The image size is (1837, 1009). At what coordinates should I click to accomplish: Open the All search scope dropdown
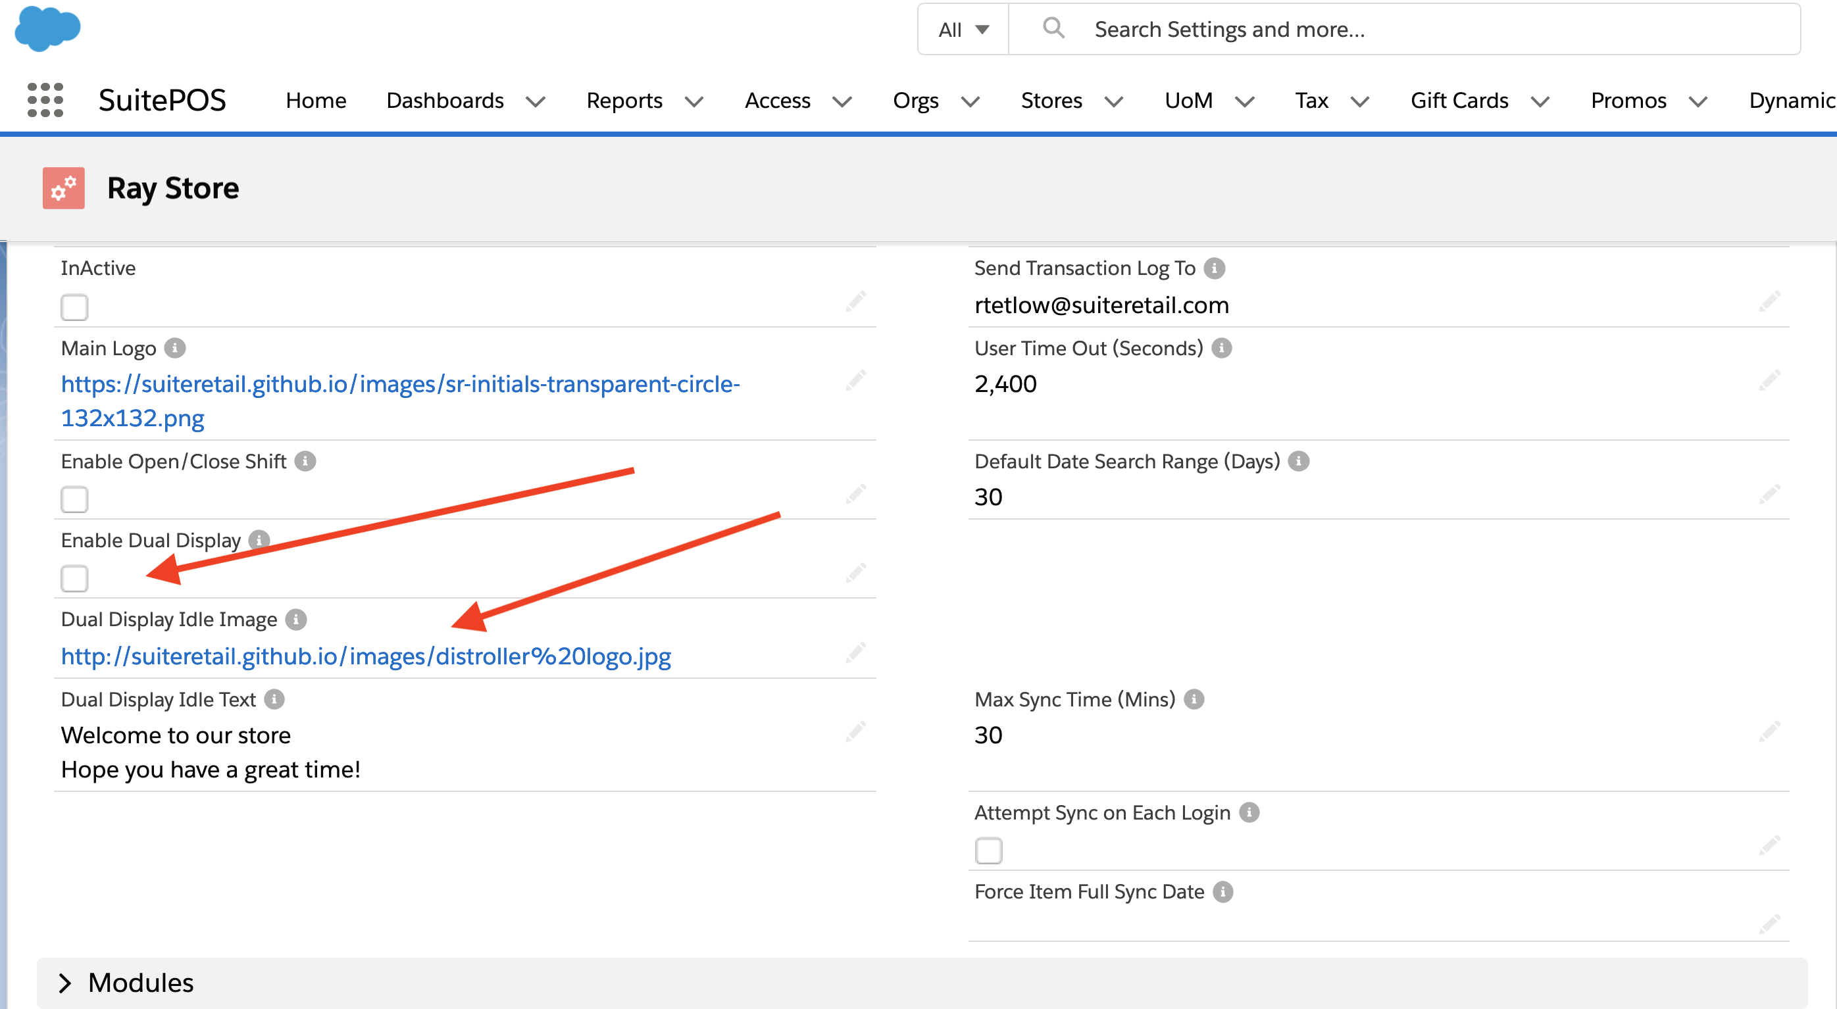coord(963,29)
